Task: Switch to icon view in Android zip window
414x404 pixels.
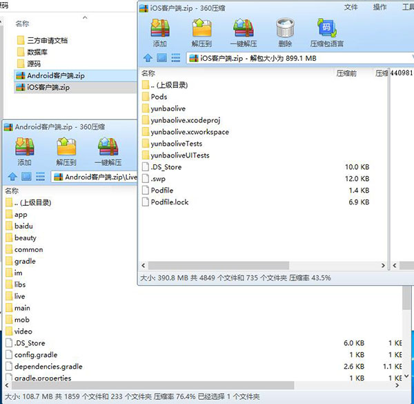Action: [26, 177]
